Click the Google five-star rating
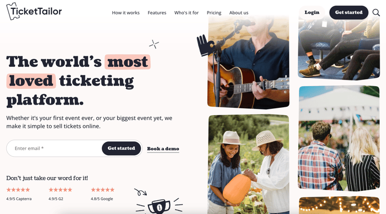 [102, 190]
